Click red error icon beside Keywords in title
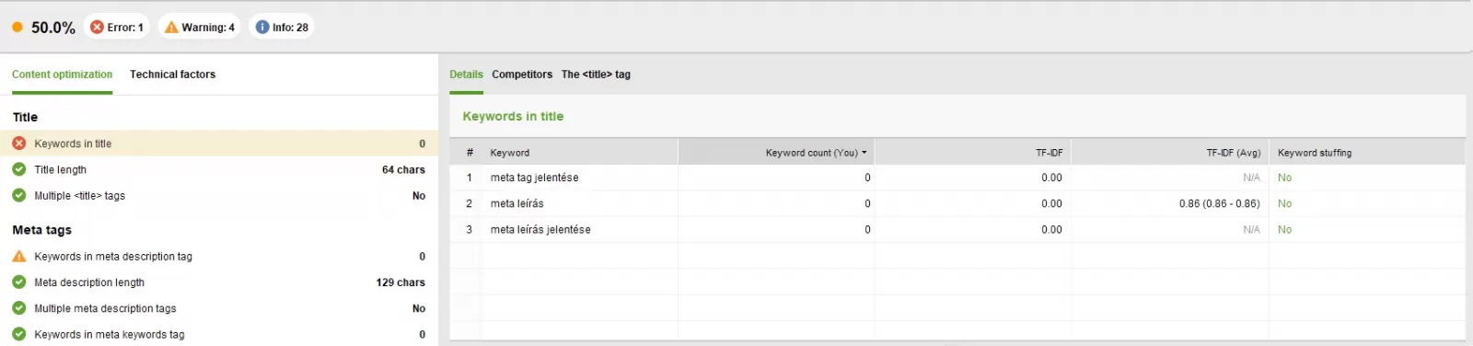Screen dimensions: 1473x346 pyautogui.click(x=19, y=144)
